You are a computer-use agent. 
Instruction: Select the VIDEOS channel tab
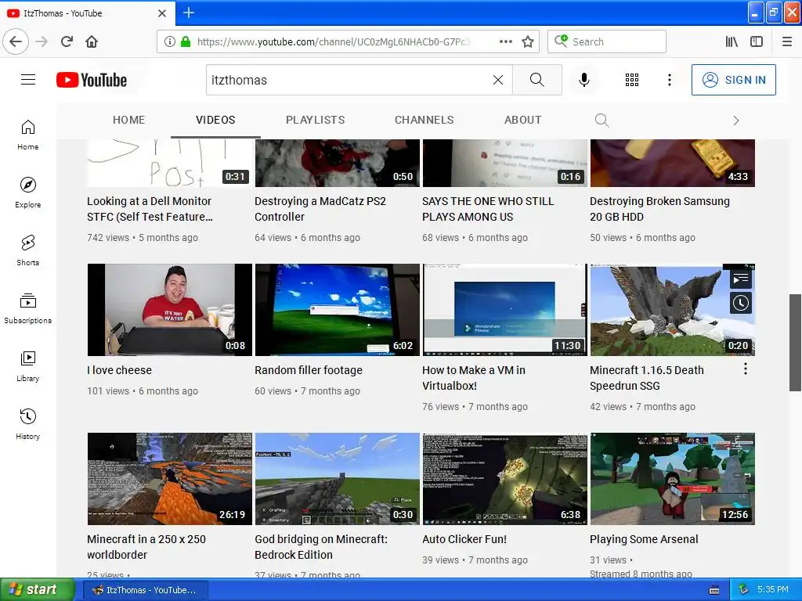point(215,120)
